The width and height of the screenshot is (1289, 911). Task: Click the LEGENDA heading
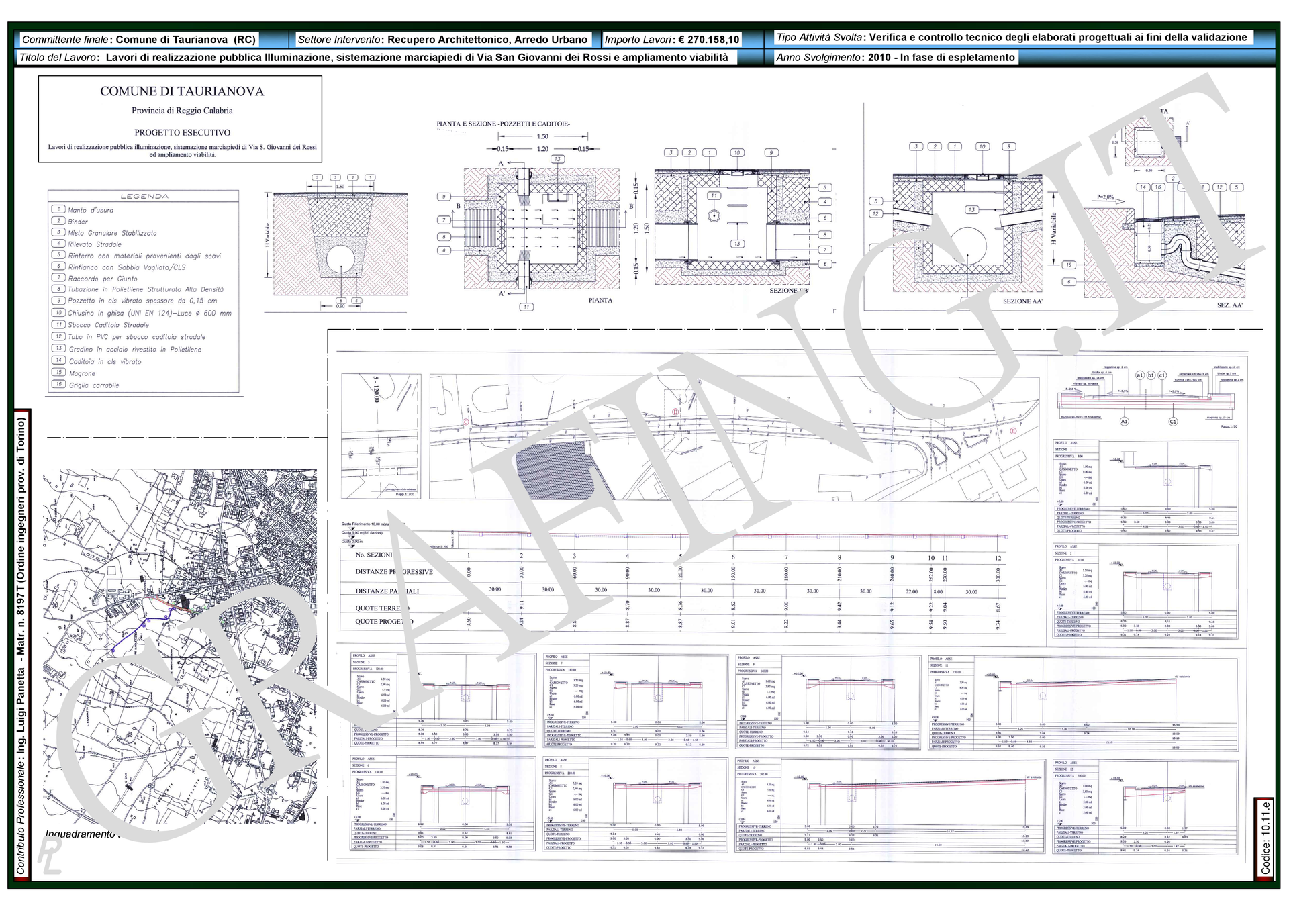[144, 197]
